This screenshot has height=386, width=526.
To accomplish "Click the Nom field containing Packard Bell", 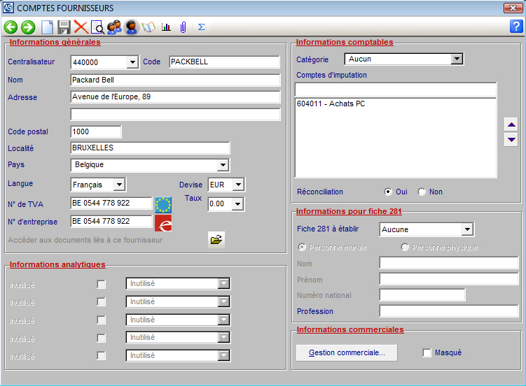I will tap(175, 80).
